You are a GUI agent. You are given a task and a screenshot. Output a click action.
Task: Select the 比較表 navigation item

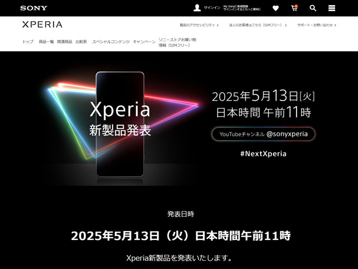coord(81,42)
